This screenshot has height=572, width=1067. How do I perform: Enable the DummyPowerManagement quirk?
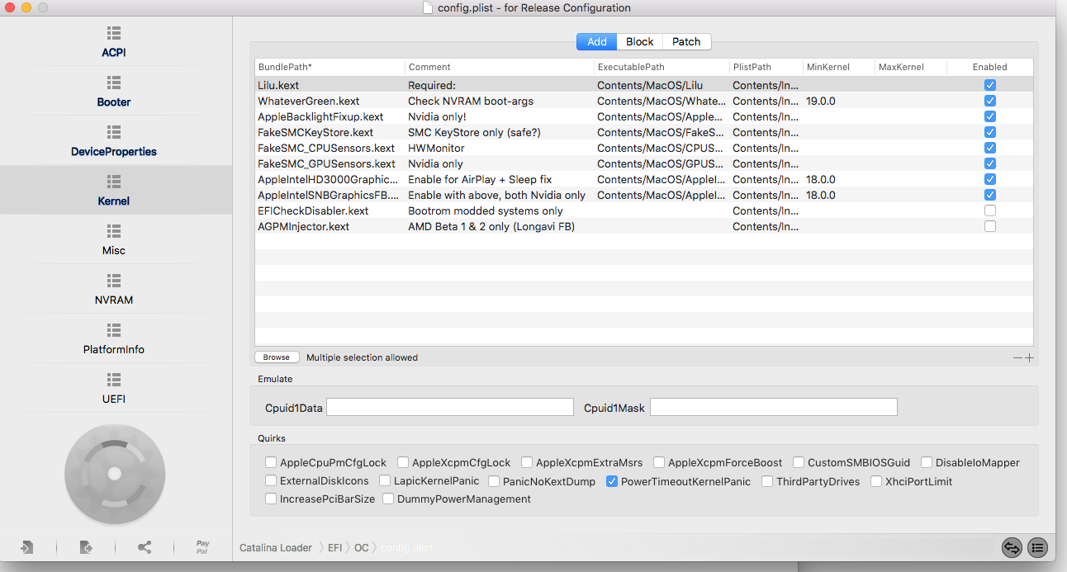[388, 499]
